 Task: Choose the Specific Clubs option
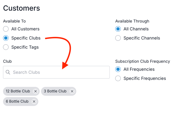(6, 38)
